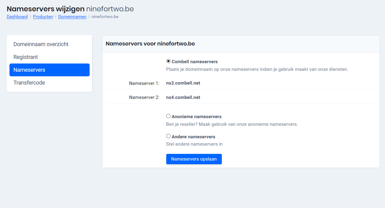385x214 pixels.
Task: Click the ns3.combell.net nameserver value
Action: pyautogui.click(x=183, y=83)
